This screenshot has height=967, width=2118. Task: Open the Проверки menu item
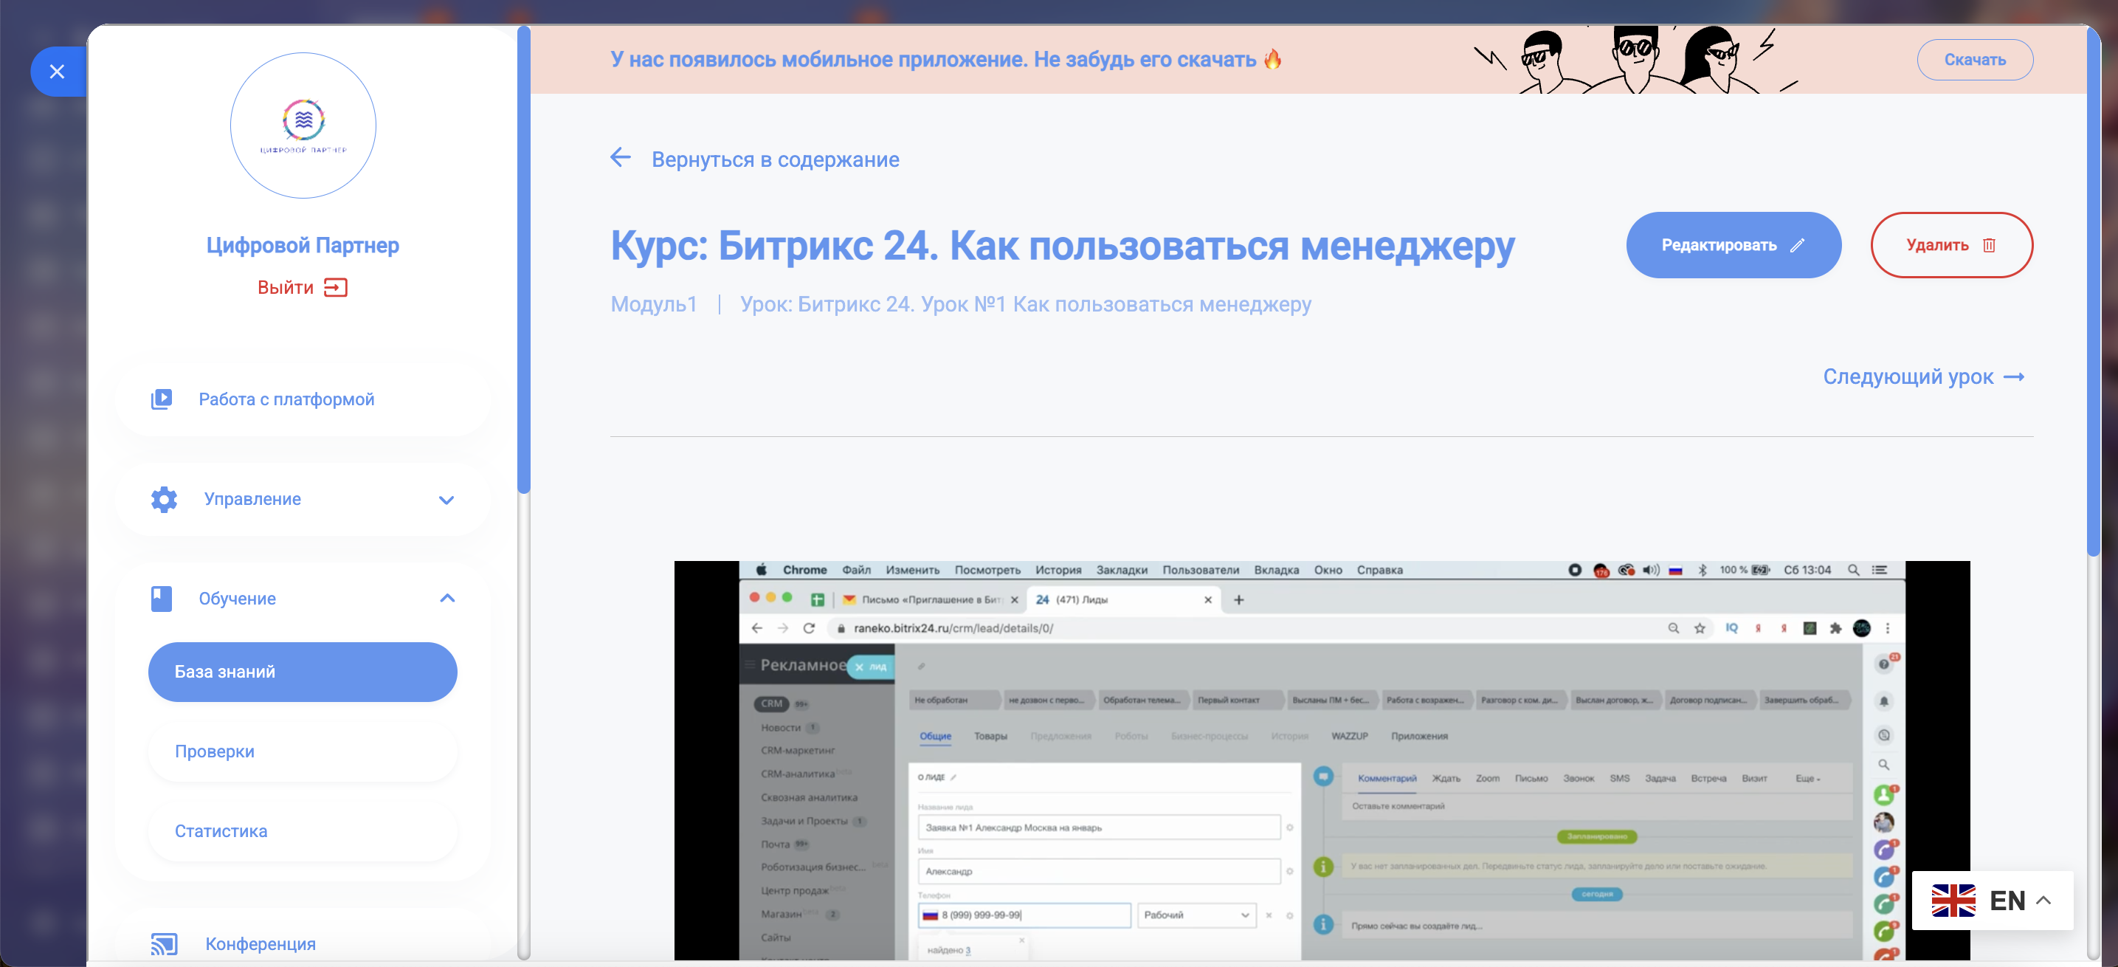click(x=303, y=751)
